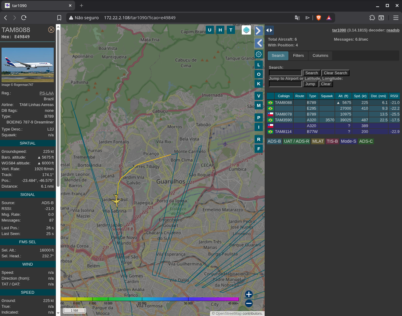Screen dimensions: 402x316
Task: Click the TIS-B legend swatch
Action: 332,141
